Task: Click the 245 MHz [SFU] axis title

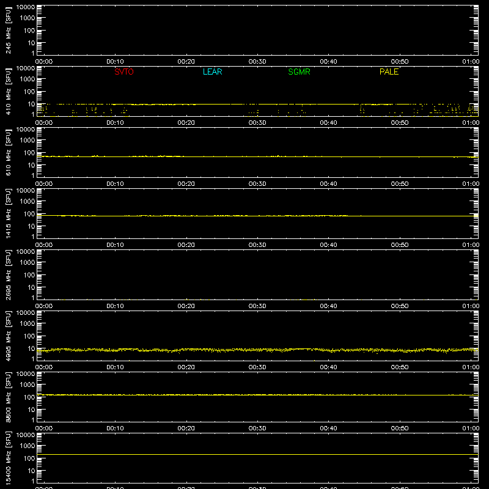Action: tap(8, 30)
